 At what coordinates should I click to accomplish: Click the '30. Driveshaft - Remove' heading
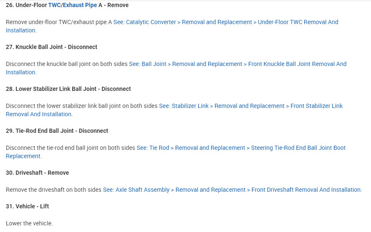pos(37,173)
